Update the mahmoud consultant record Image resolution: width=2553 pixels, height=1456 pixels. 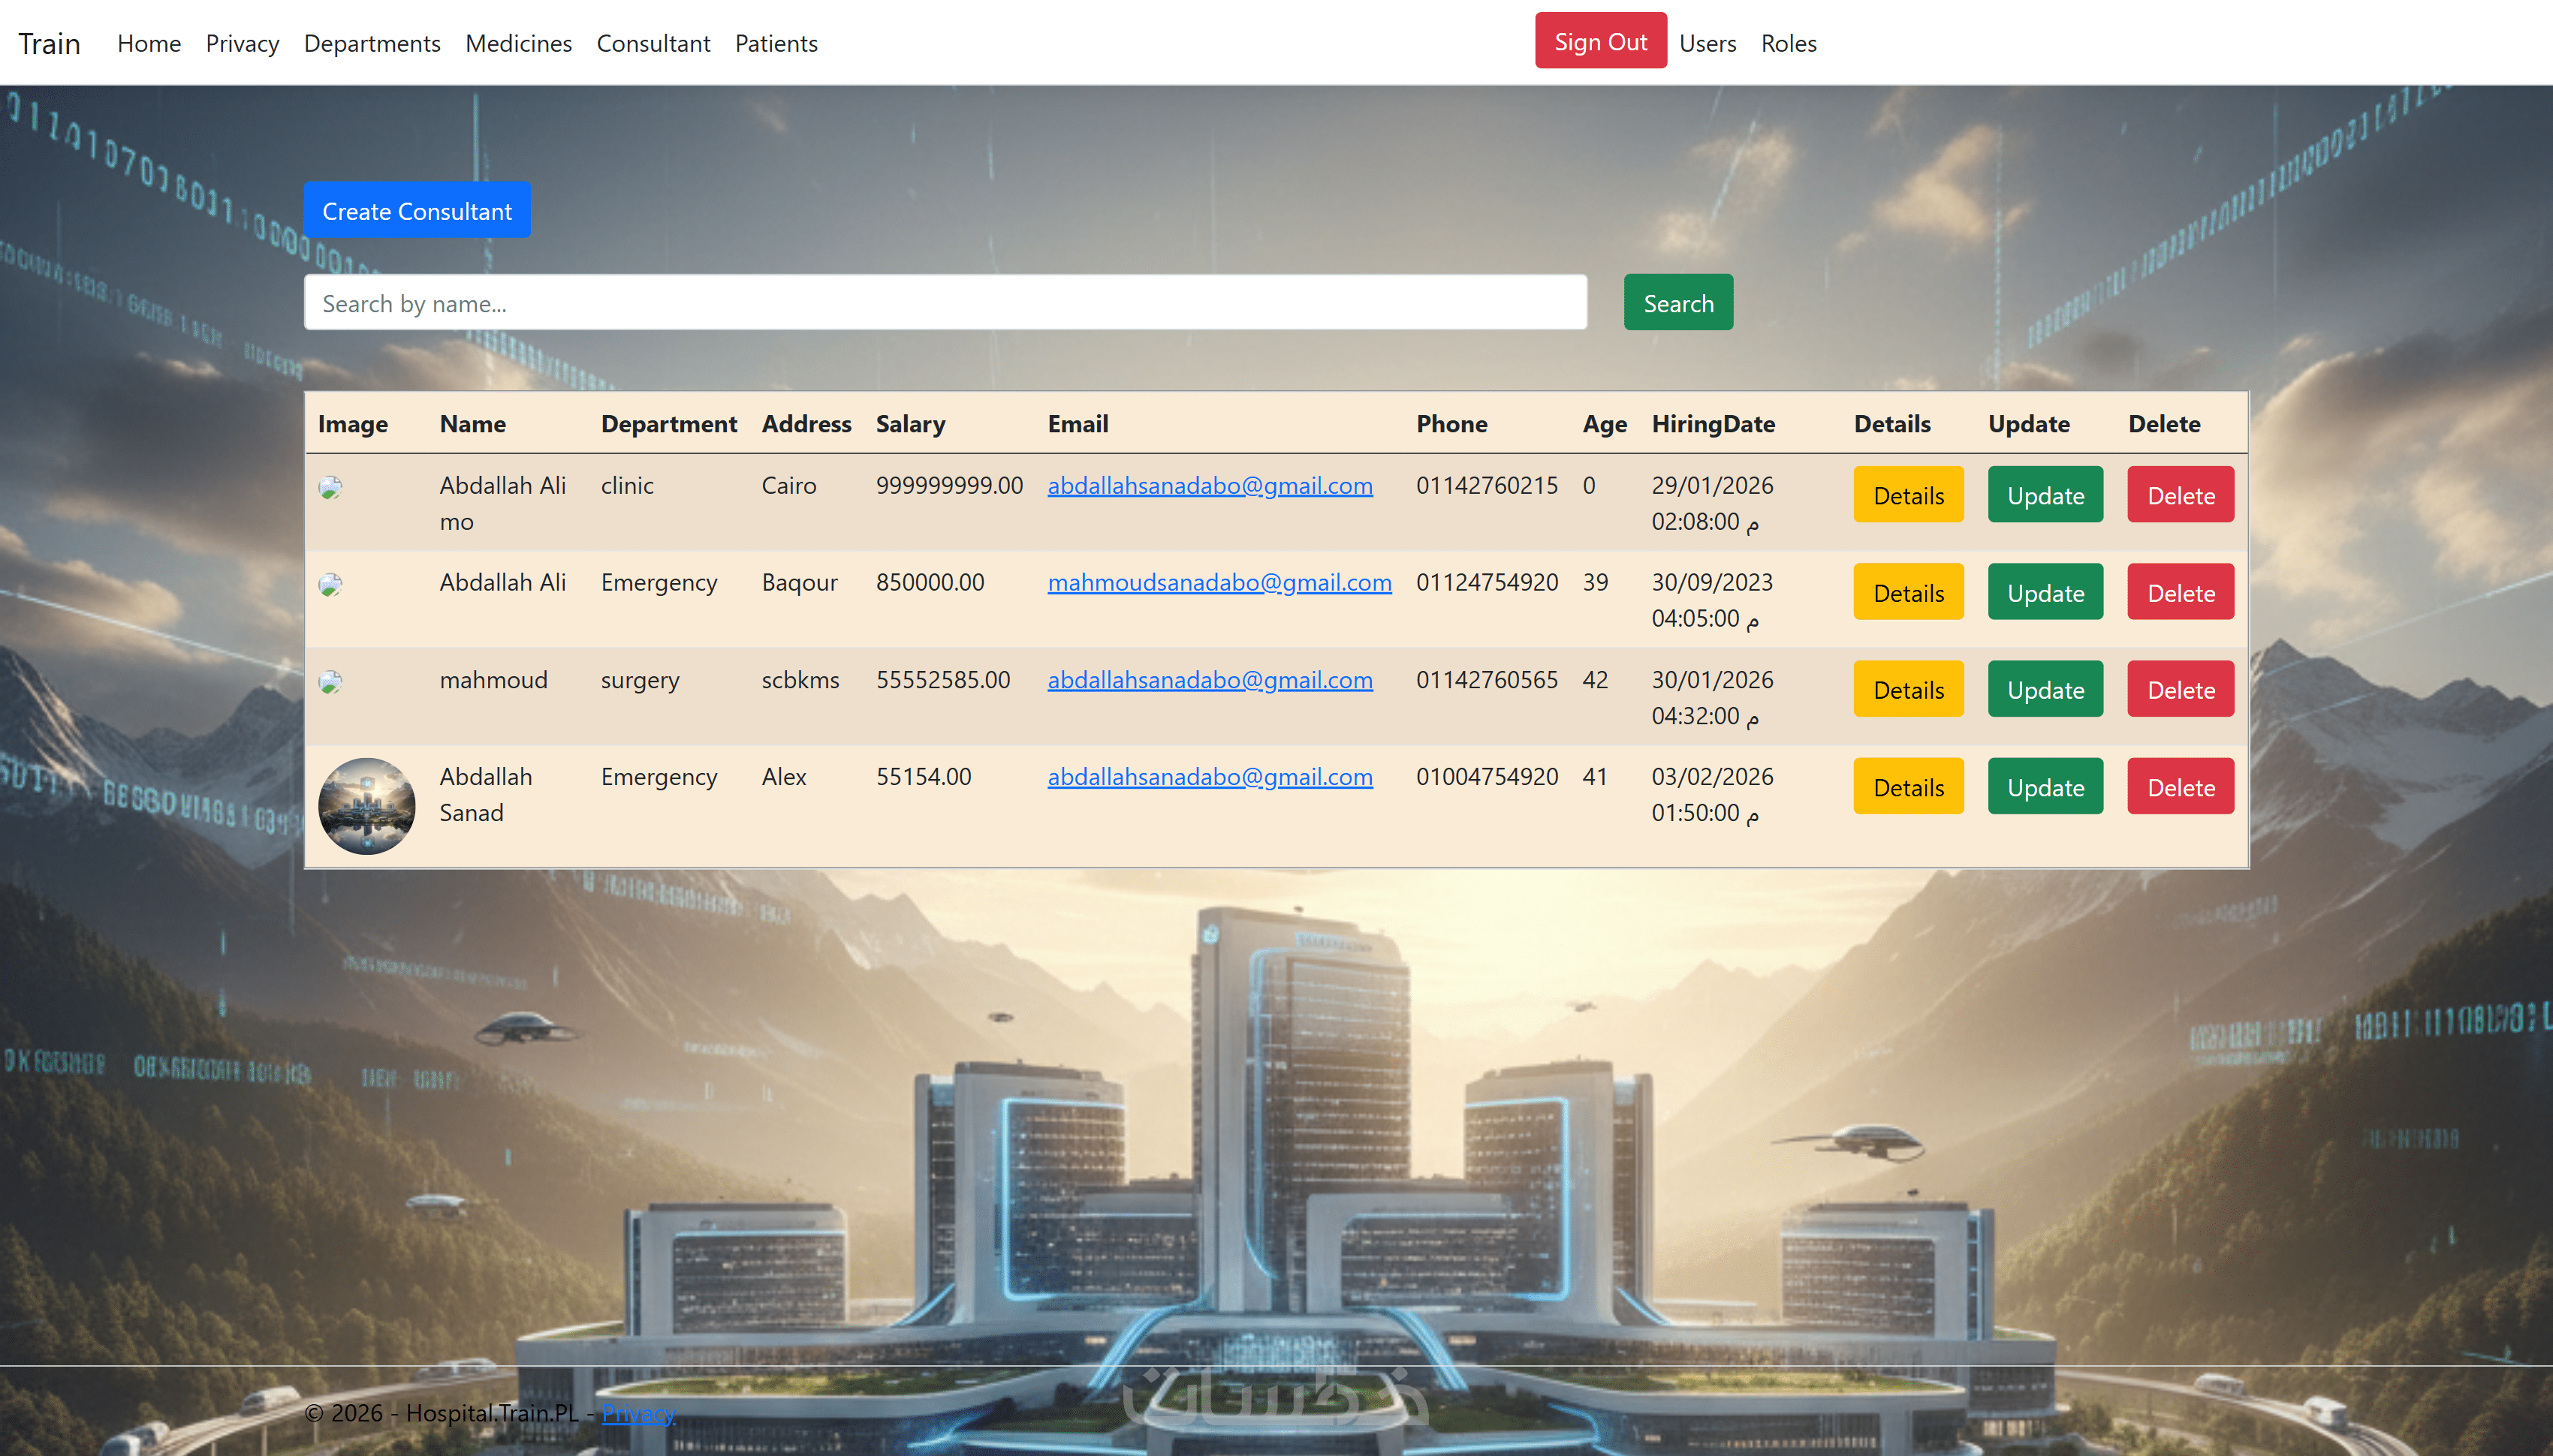pyautogui.click(x=2045, y=689)
